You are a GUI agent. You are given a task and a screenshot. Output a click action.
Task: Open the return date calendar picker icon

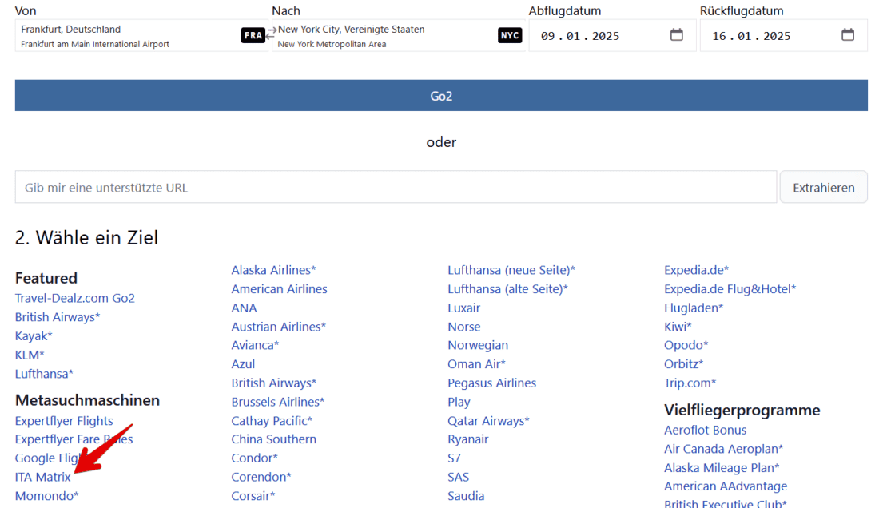848,35
